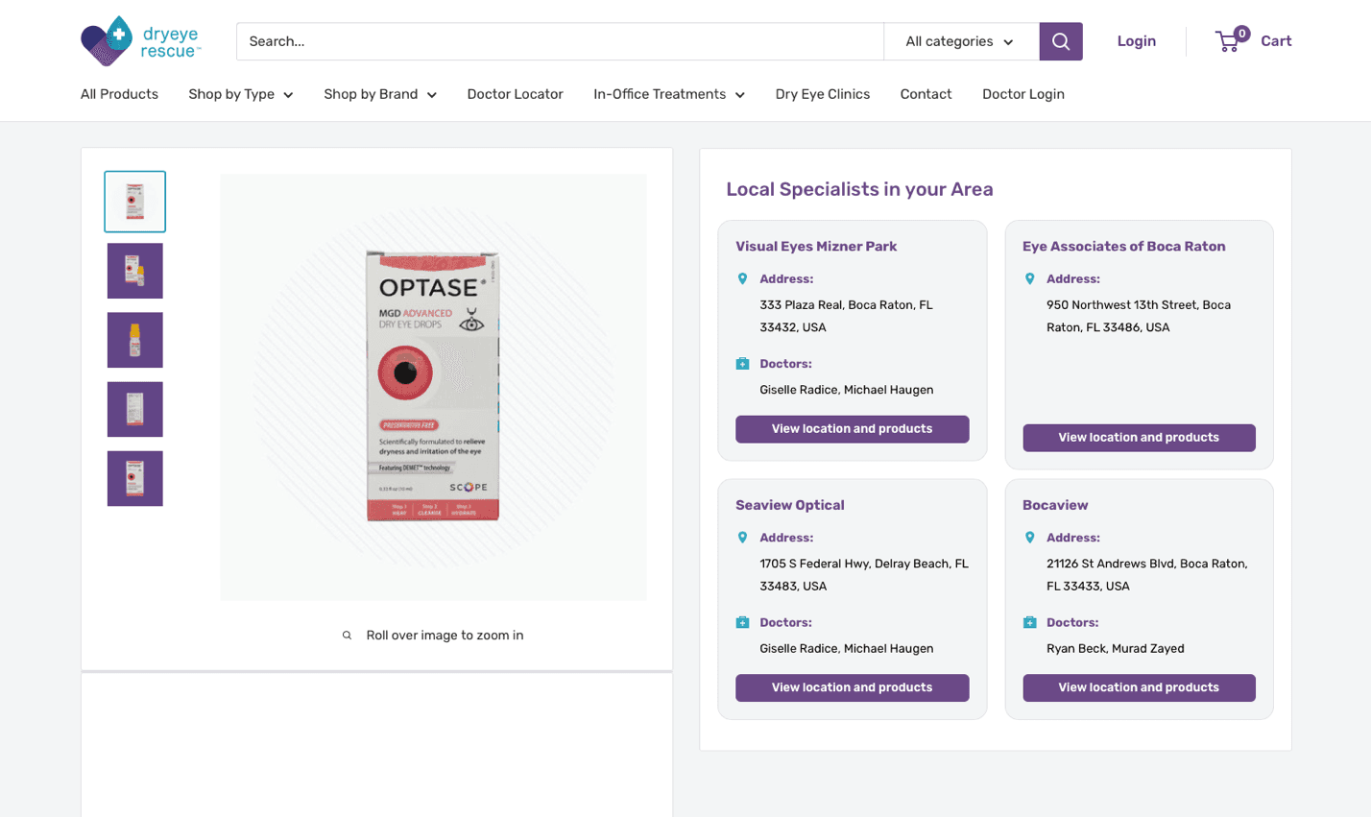The image size is (1371, 817).
Task: Click the Seaview Optical title
Action: coord(790,505)
